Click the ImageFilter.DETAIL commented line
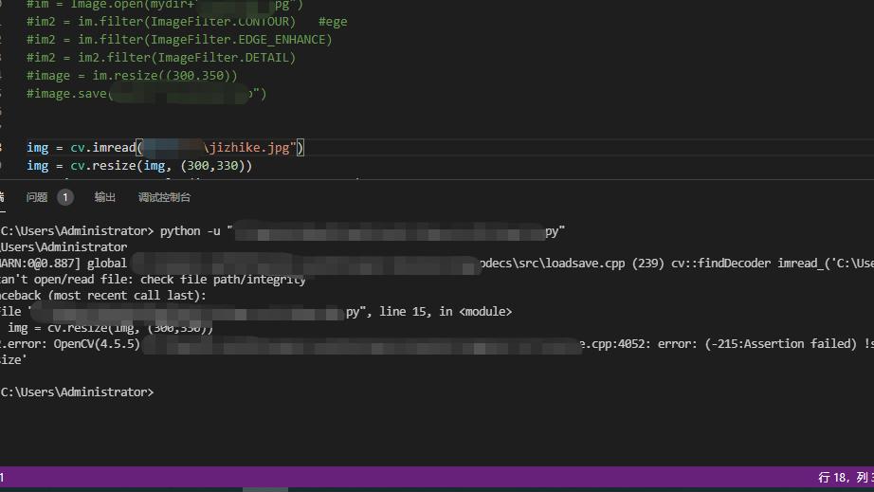 click(161, 58)
